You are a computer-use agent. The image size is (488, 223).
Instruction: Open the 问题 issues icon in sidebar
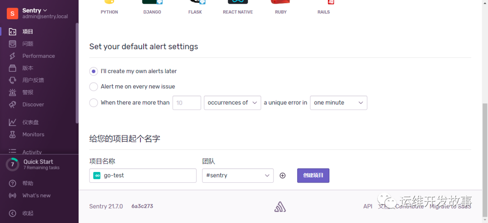tap(13, 43)
